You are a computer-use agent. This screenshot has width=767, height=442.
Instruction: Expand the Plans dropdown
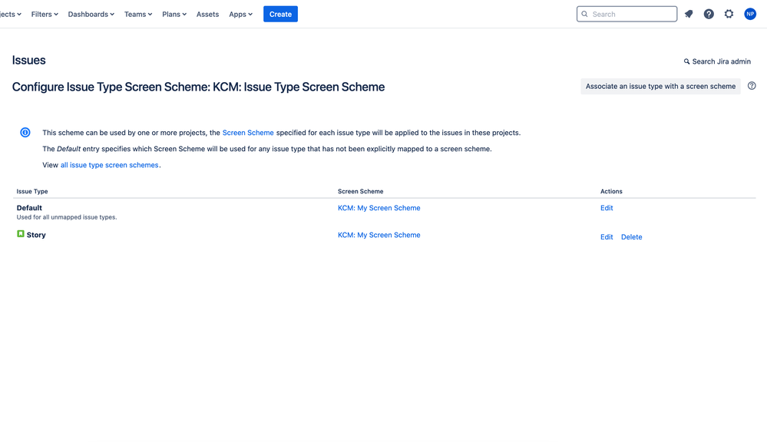[174, 13]
